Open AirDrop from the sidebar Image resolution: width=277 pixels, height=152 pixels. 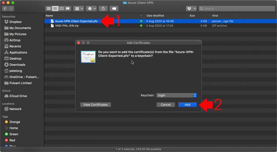[15, 40]
